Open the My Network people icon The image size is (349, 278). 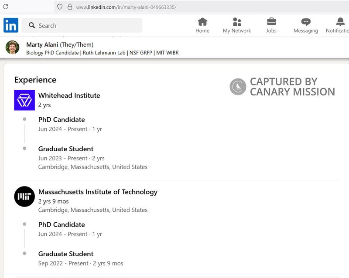tap(237, 22)
